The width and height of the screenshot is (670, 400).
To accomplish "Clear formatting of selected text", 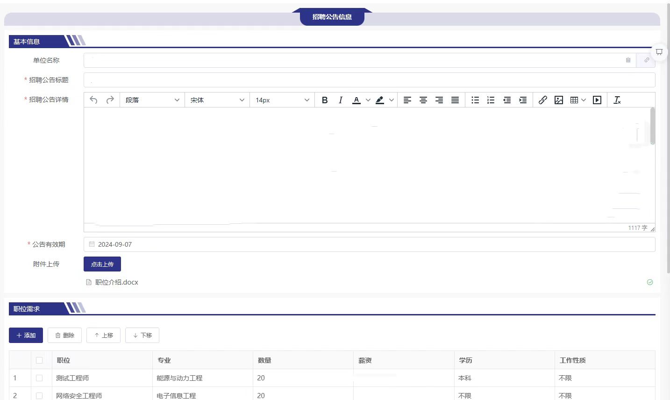I will (x=617, y=100).
